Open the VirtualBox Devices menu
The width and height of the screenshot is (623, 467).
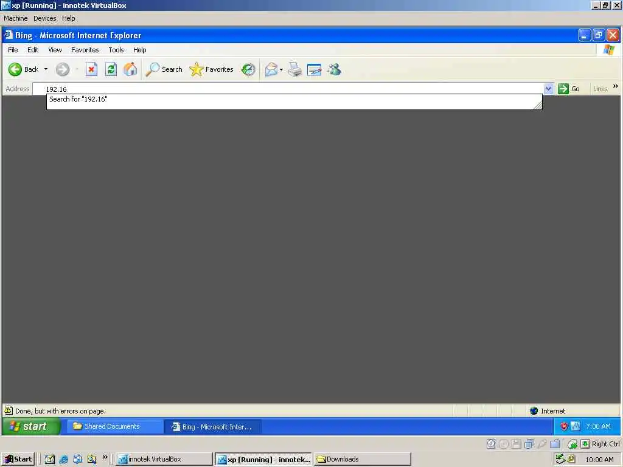pos(44,18)
